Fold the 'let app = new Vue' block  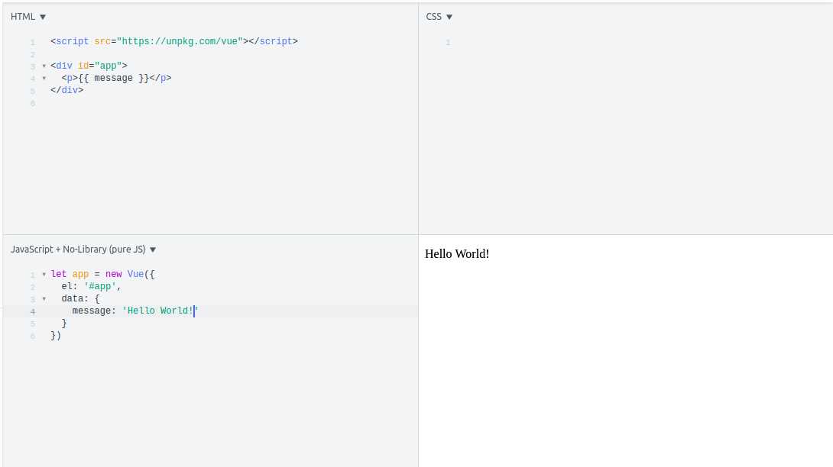click(x=44, y=275)
